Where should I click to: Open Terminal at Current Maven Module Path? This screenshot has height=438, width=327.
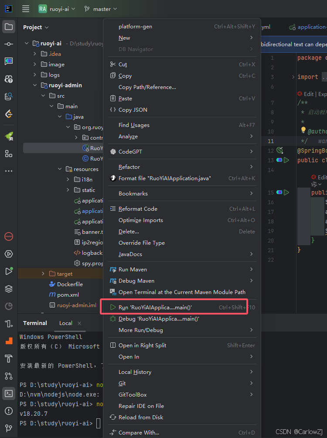182,292
